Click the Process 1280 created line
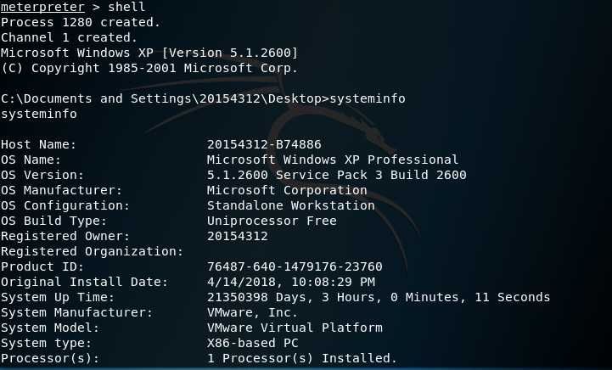Screen dimensions: 612x370 [x=81, y=22]
